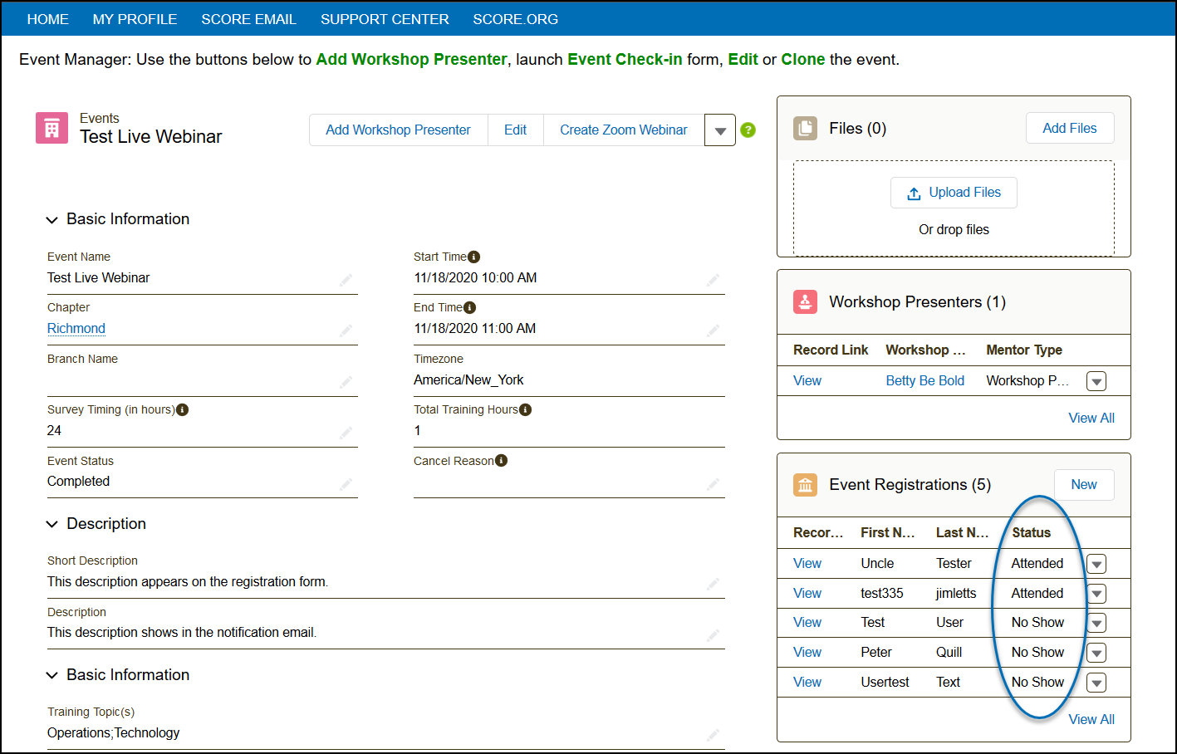Click the Survey Timing info icon
The image size is (1177, 754).
pos(183,410)
